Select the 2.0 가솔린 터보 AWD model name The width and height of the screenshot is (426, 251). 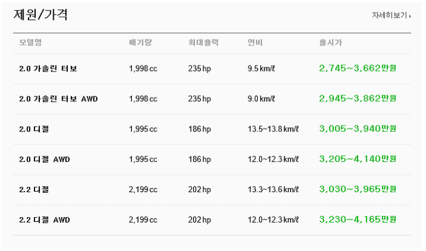[x=58, y=99]
